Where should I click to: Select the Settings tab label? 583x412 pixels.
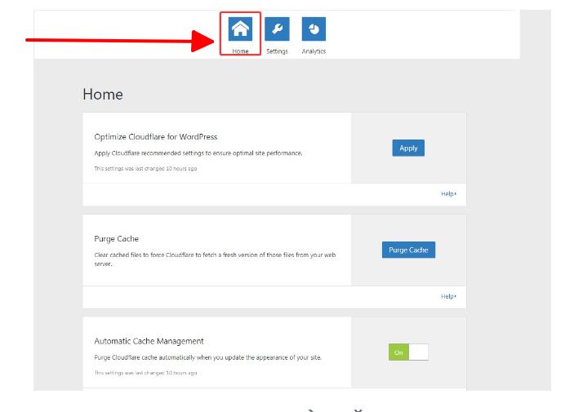click(x=277, y=51)
